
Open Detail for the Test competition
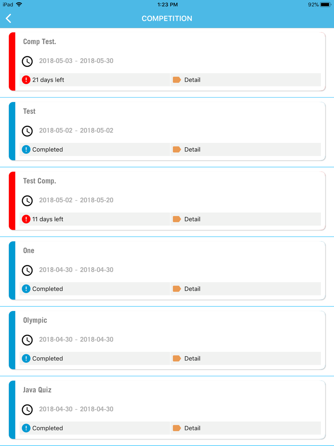tap(245, 149)
